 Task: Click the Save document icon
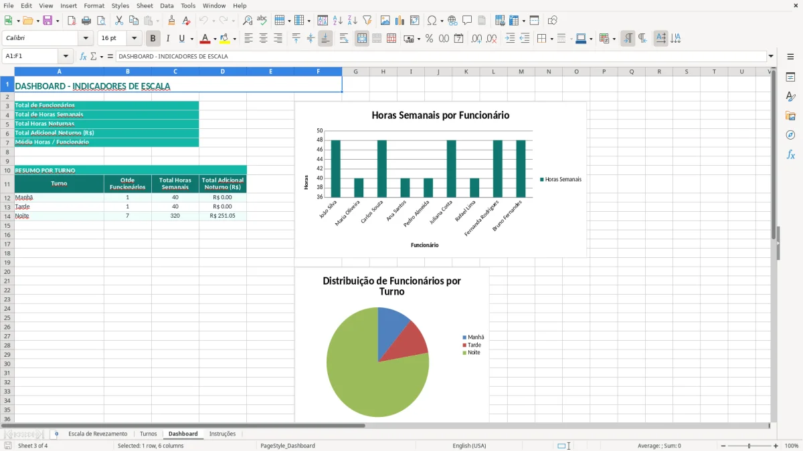point(48,21)
